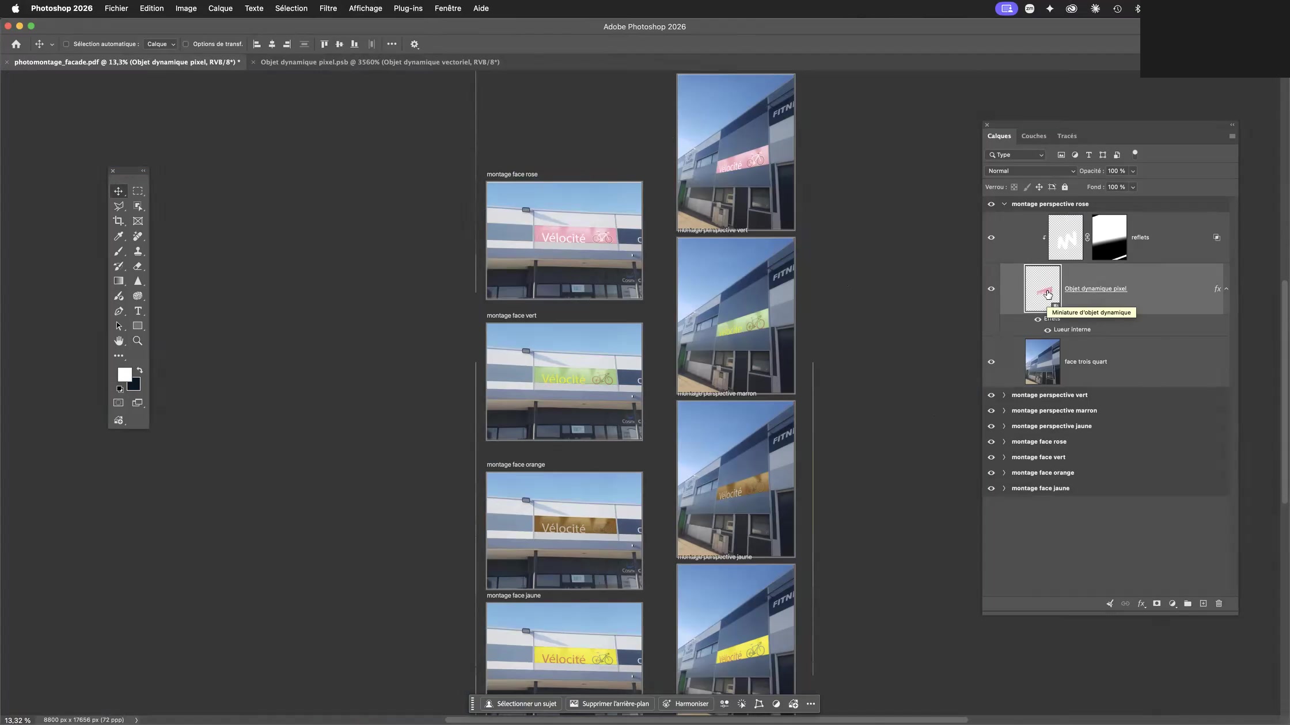1290x725 pixels.
Task: Switch to the Couches tab
Action: (1034, 136)
